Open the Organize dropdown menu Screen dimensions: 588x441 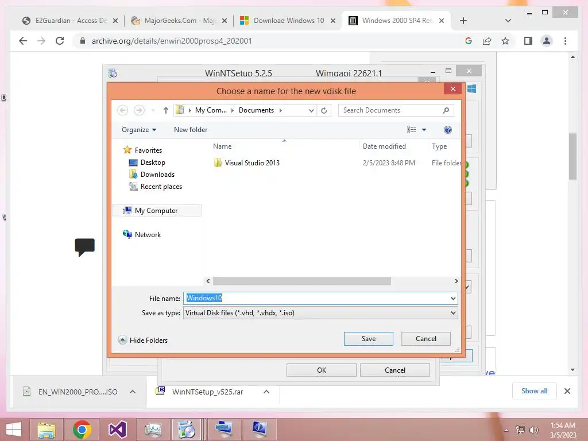(139, 130)
